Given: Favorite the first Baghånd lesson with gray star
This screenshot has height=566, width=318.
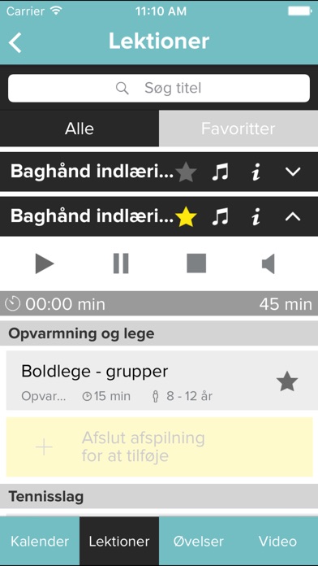Looking at the screenshot, I should point(186,172).
